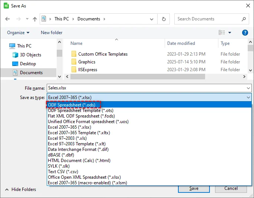This screenshot has width=254, height=198.
Task: Choose ODF Spreadsheet (*.ods) format
Action: (x=149, y=105)
